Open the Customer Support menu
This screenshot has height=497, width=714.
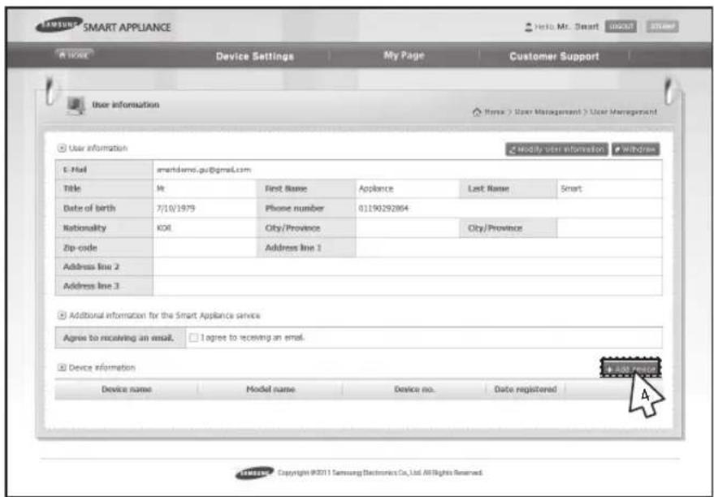pos(554,56)
